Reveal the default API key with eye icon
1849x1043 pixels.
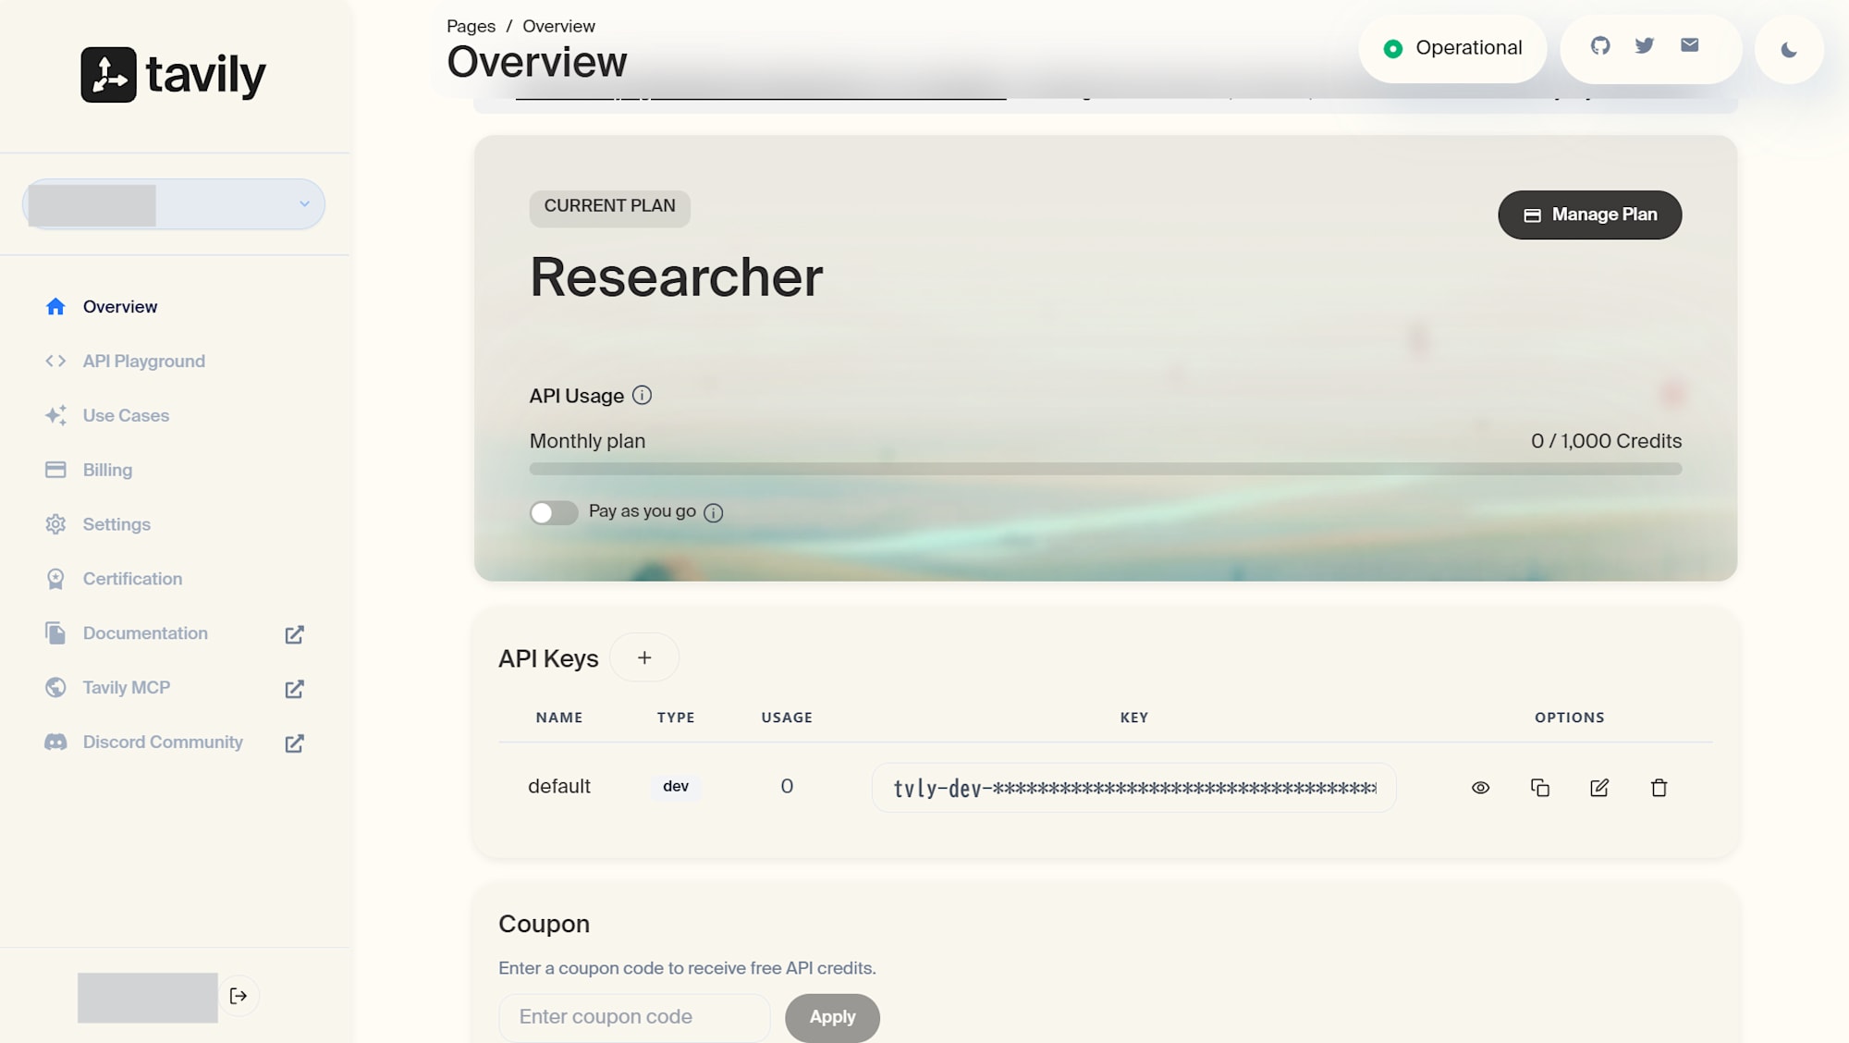point(1480,788)
